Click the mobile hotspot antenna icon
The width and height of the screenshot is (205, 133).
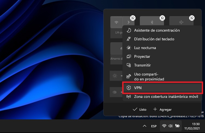click(x=129, y=97)
